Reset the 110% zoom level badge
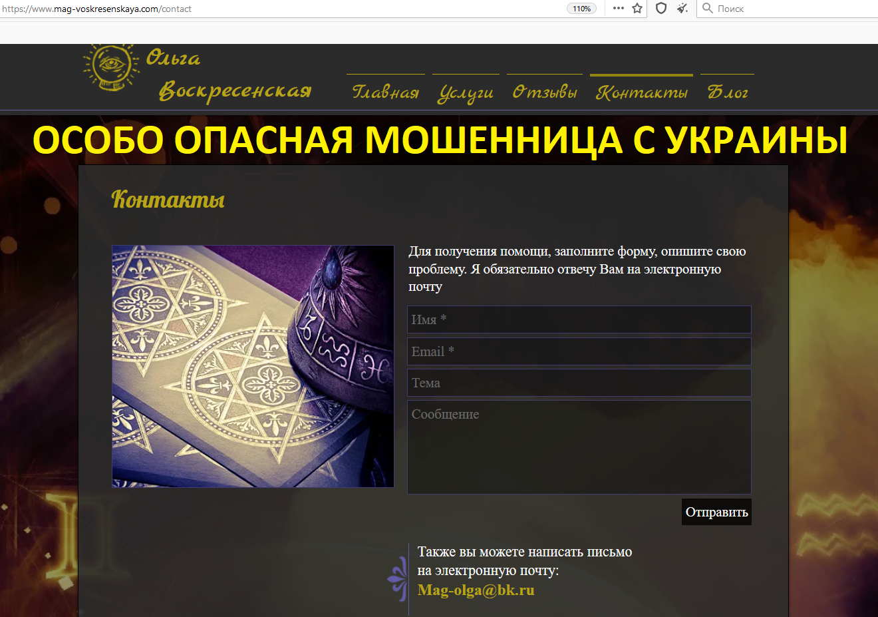Screen dimensions: 878x617 tap(581, 9)
